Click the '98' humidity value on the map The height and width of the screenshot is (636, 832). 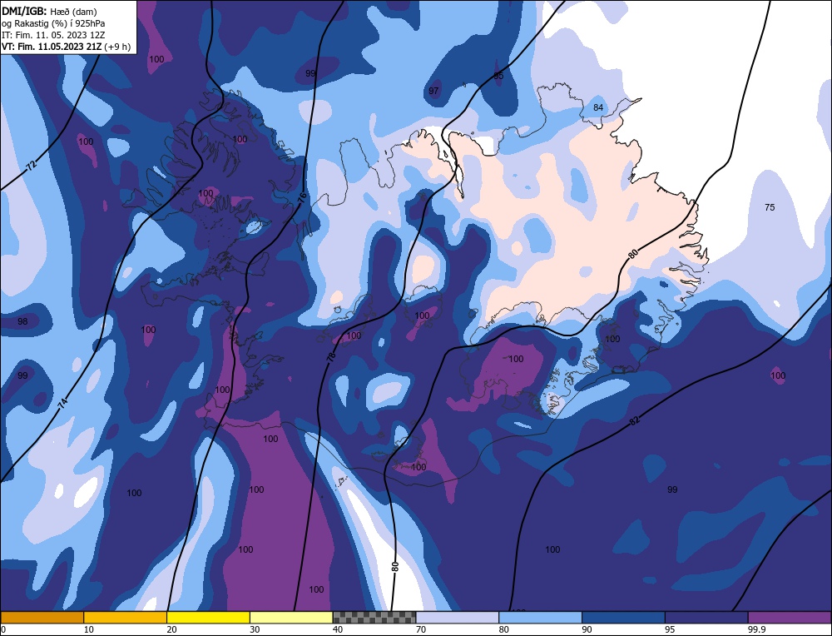pos(22,321)
